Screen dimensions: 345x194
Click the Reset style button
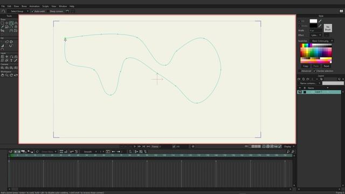click(x=326, y=66)
